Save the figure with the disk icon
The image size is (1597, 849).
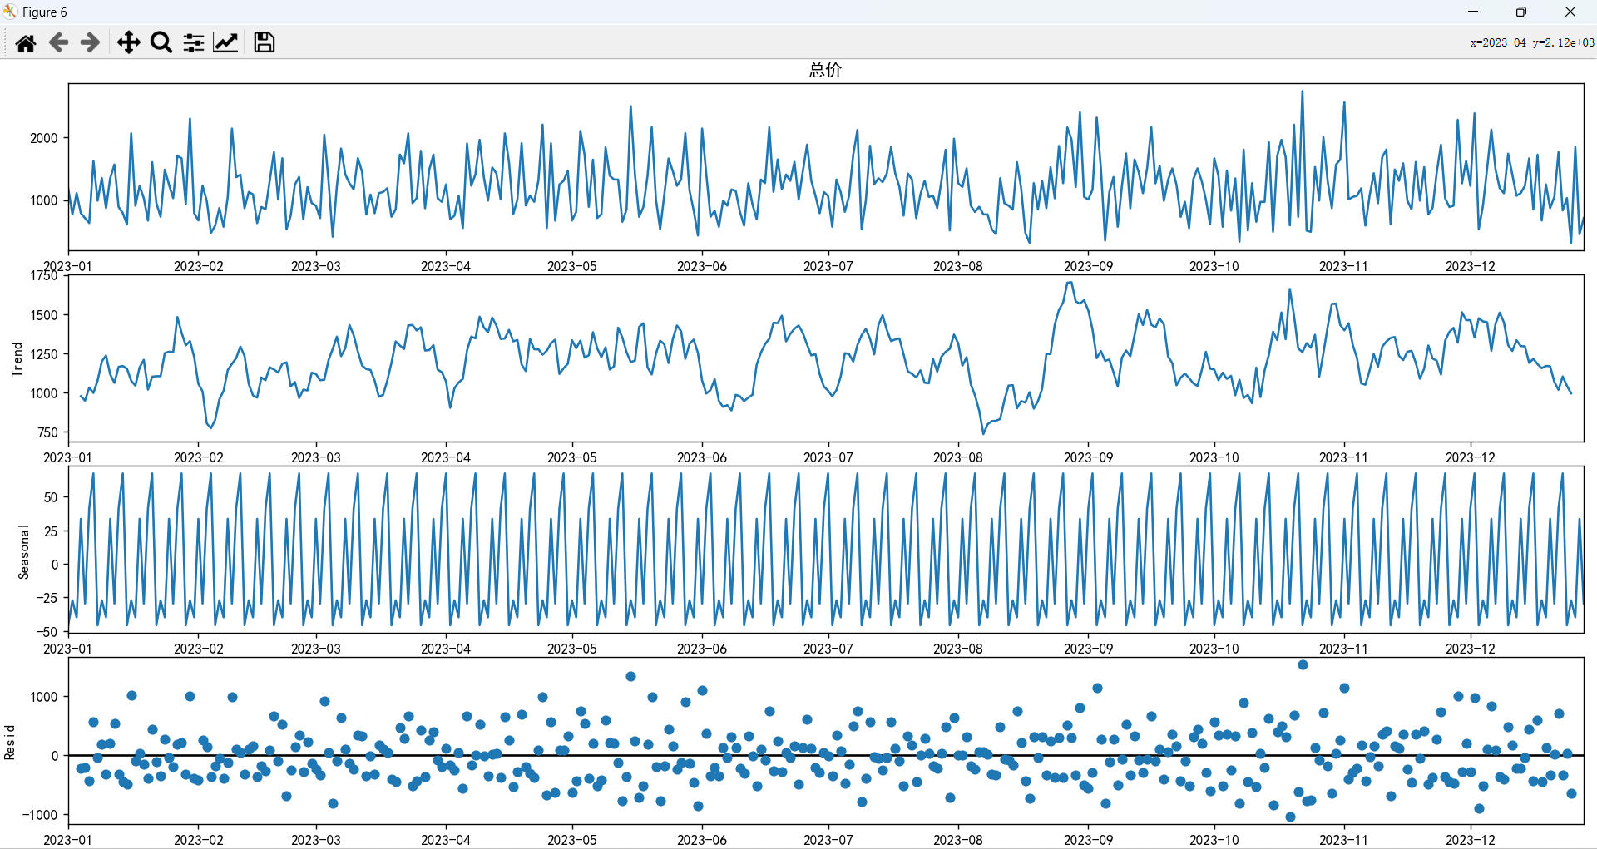coord(265,42)
